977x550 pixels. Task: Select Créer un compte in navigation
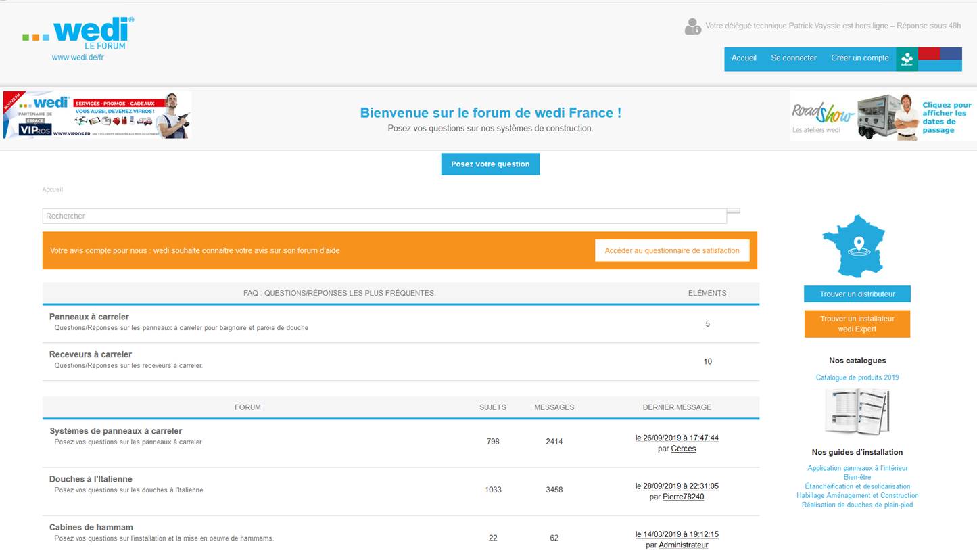[860, 58]
